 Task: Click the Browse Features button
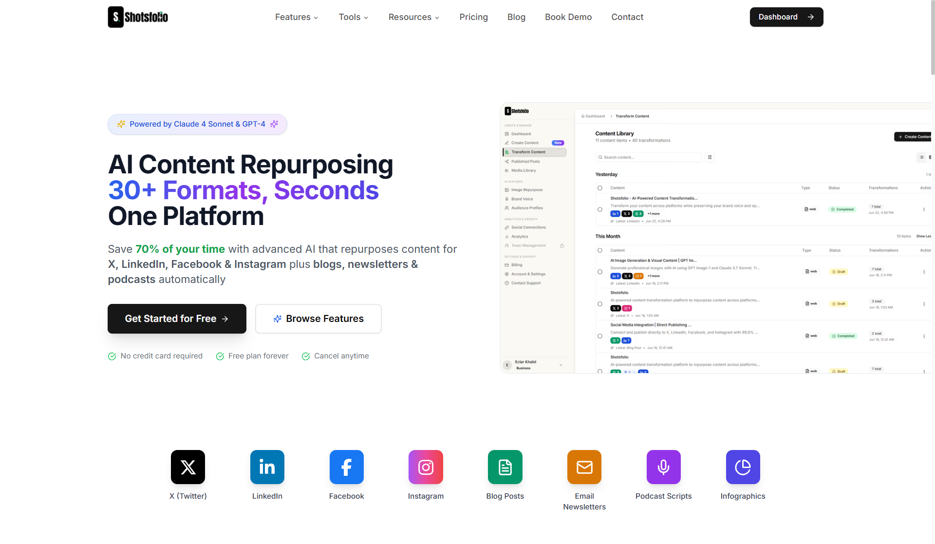pyautogui.click(x=318, y=319)
